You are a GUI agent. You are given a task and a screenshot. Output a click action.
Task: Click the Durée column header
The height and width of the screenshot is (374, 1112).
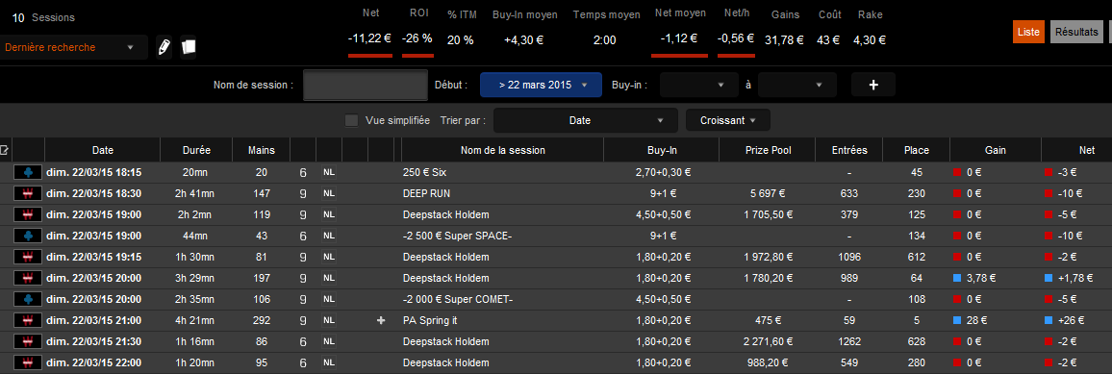pyautogui.click(x=196, y=150)
